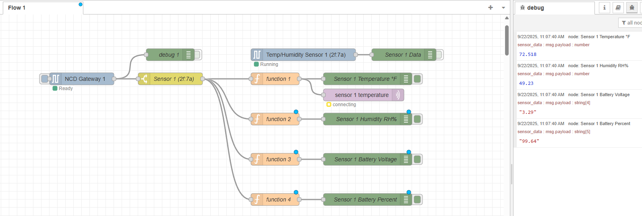The image size is (642, 216).
Task: Open the info sidebar icon
Action: pos(604,8)
